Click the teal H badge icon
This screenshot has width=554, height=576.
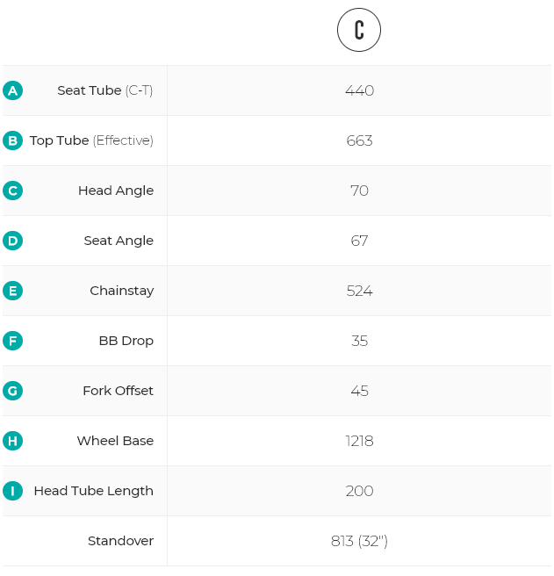point(12,441)
